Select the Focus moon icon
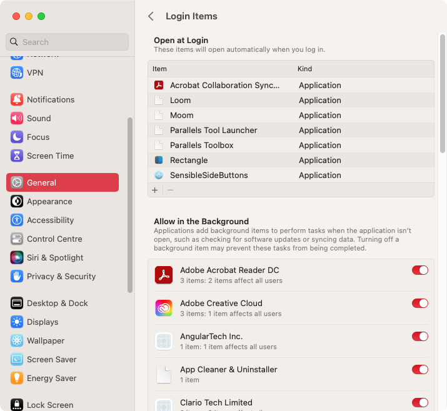This screenshot has width=447, height=411. [x=17, y=137]
